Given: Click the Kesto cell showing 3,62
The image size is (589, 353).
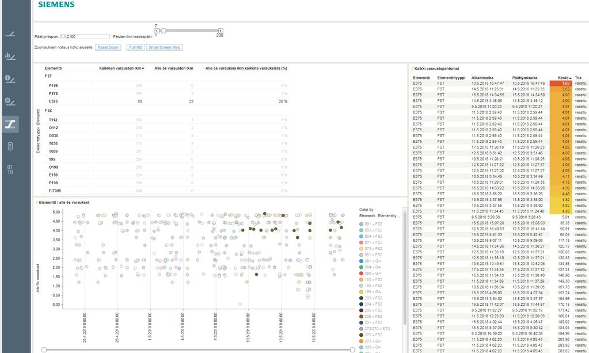Looking at the screenshot, I should (x=561, y=89).
